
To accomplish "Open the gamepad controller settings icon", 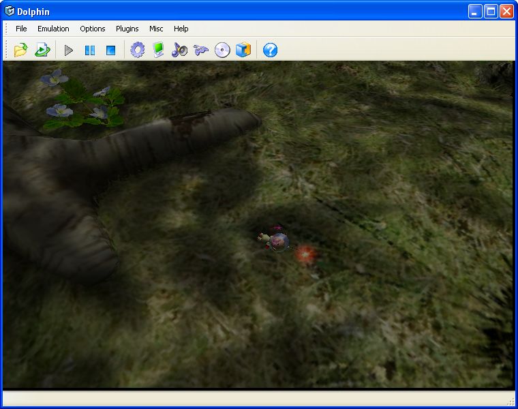I will (201, 50).
